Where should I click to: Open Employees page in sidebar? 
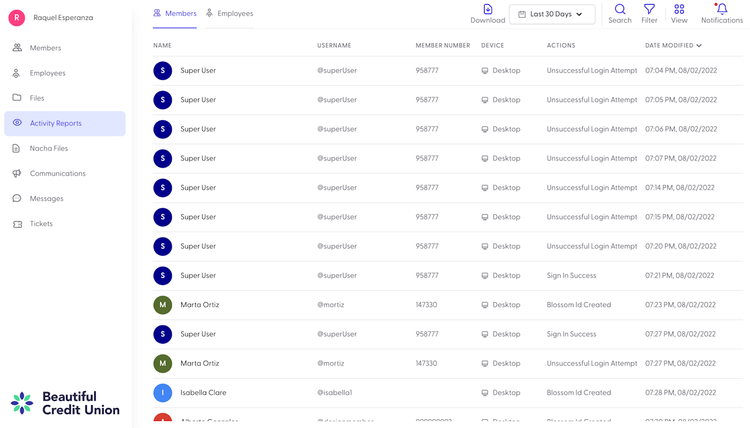click(47, 73)
